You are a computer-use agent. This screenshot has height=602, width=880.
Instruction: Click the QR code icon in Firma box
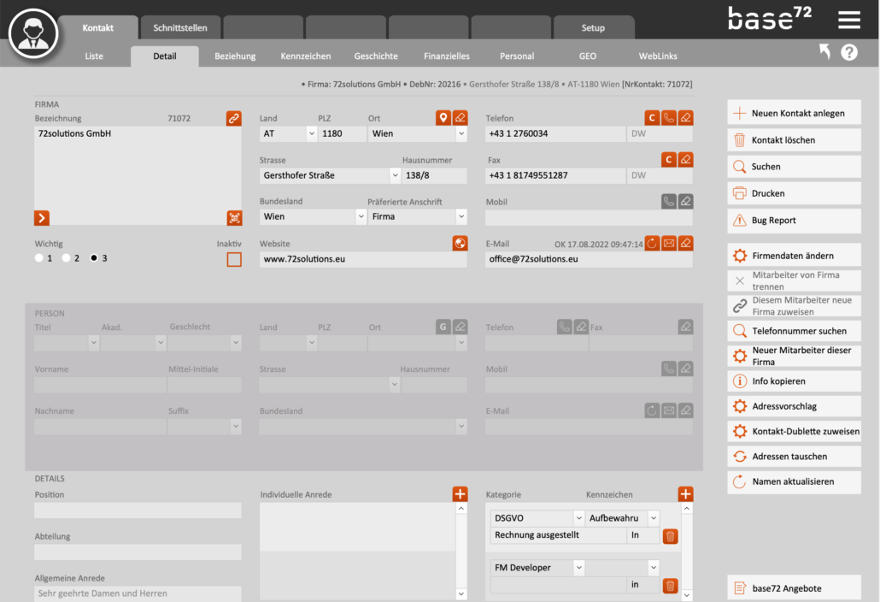pos(233,217)
